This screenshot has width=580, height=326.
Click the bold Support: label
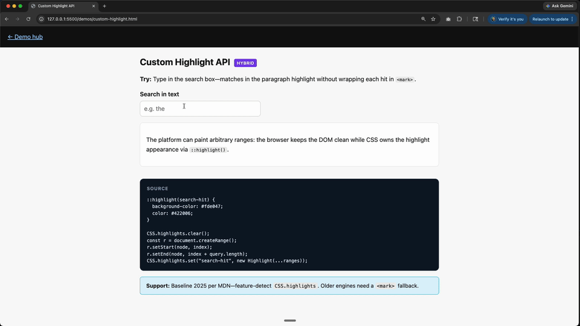tap(158, 286)
